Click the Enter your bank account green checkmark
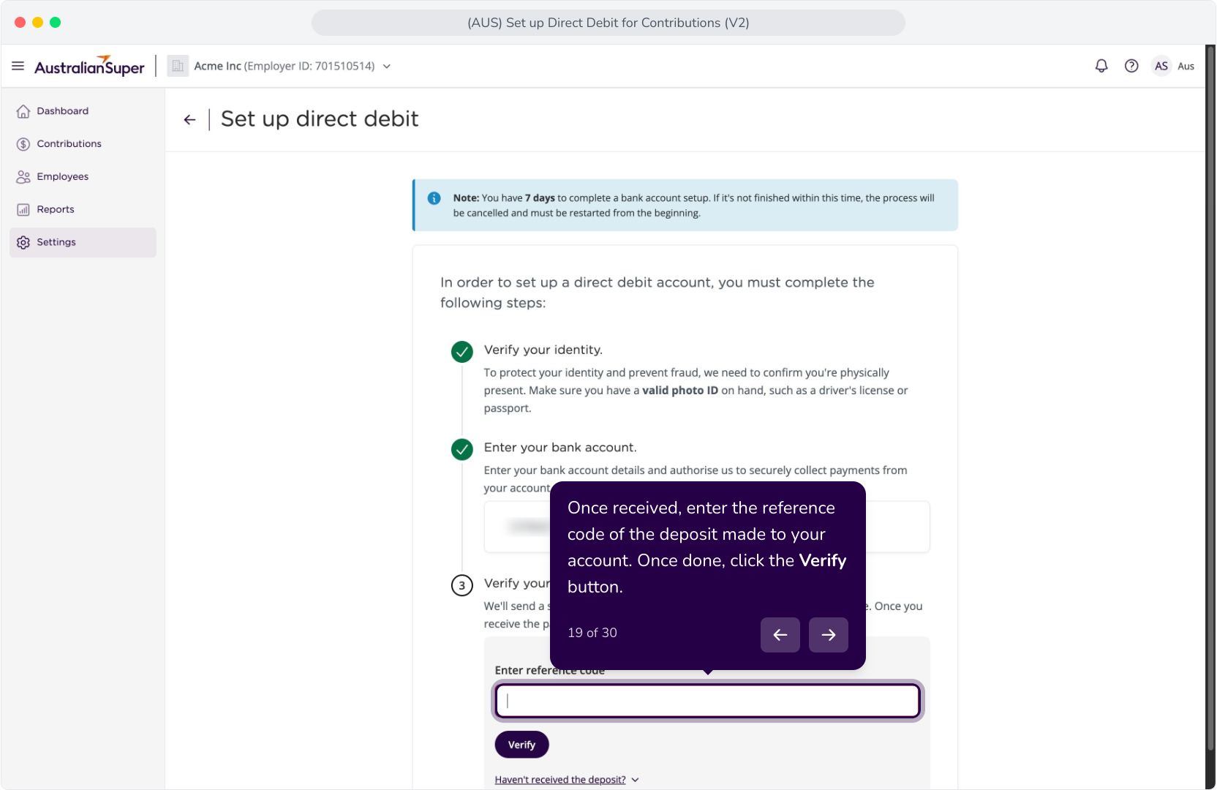 (462, 449)
